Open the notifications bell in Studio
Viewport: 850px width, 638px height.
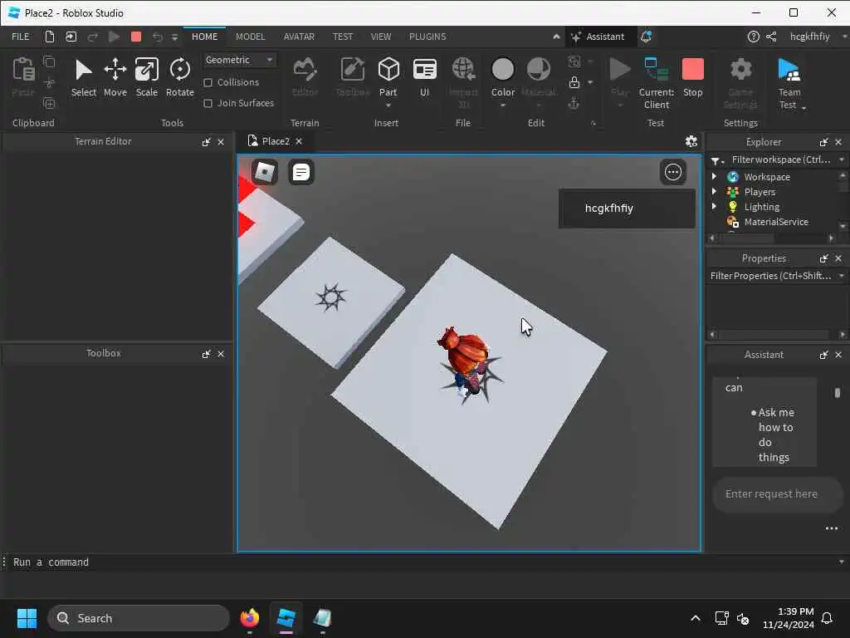[646, 37]
